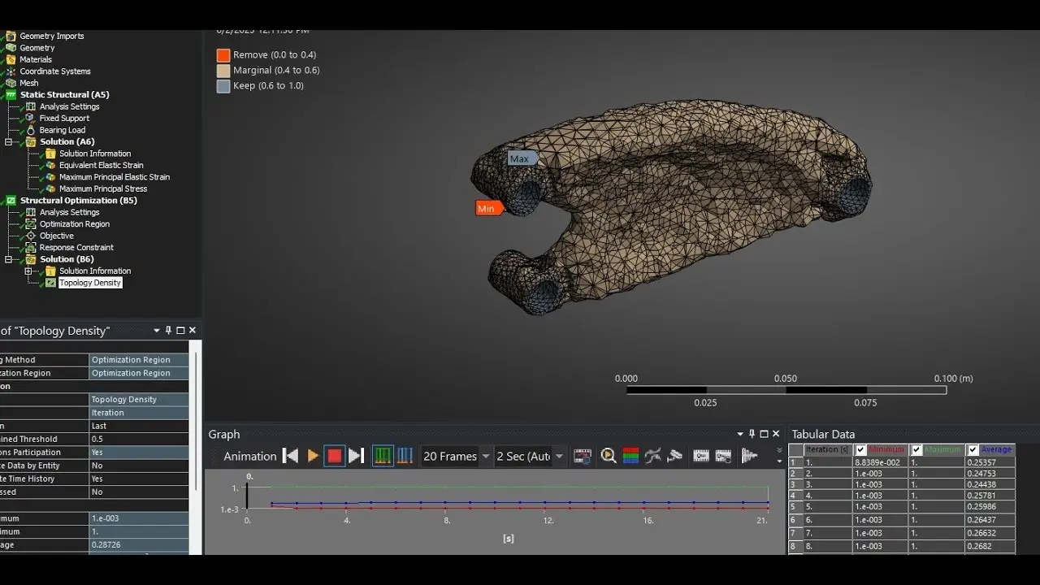Jump to the previous animation frame
Viewport: 1040px width, 585px height.
coord(290,457)
